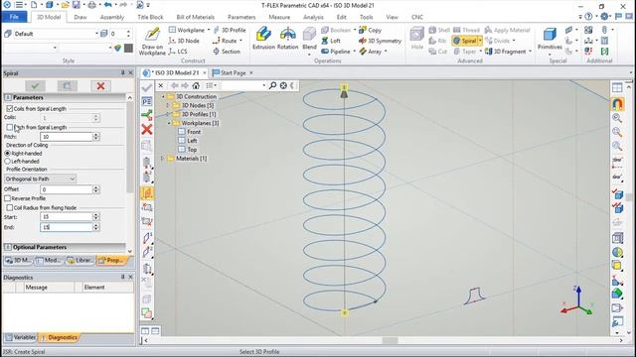This screenshot has width=636, height=357.
Task: Create a 3D Node
Action: (184, 41)
